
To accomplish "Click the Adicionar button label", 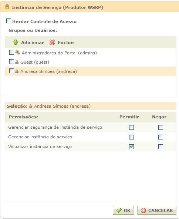I will (x=33, y=43).
